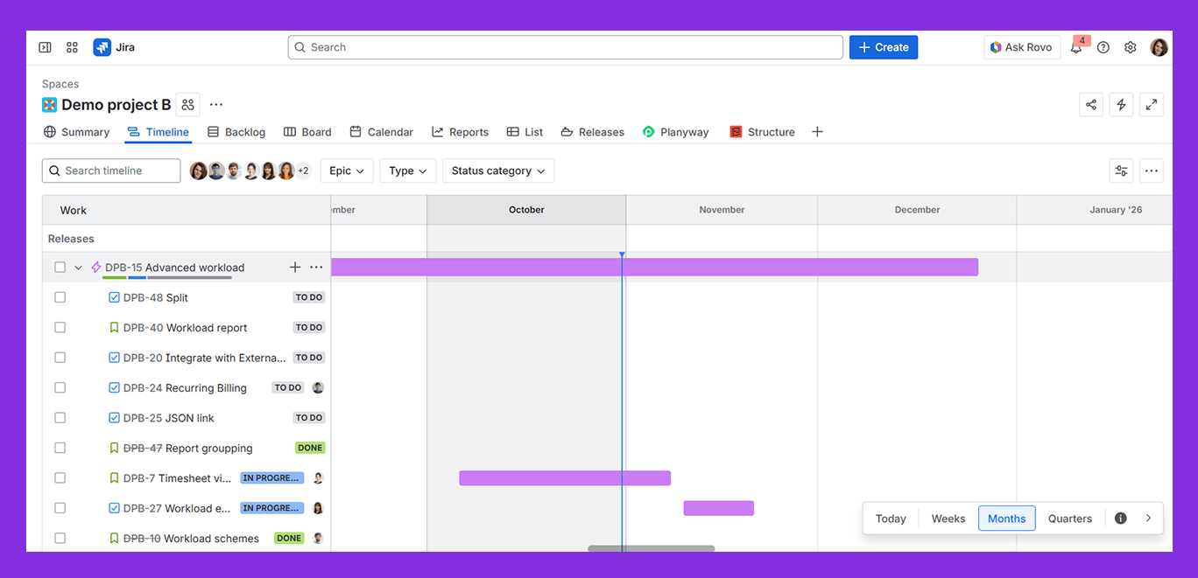Open Jira settings gear

1130,47
